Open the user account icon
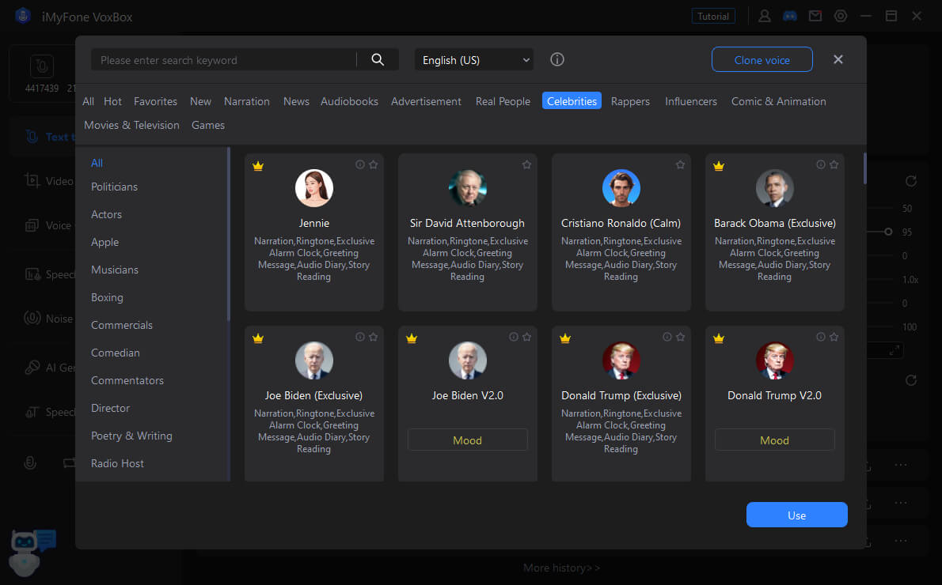This screenshot has height=585, width=942. (765, 16)
